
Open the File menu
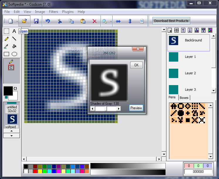(x=7, y=12)
